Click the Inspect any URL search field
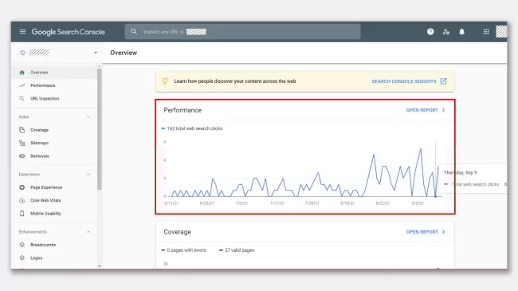Screen dimensions: 518x291 pos(242,32)
